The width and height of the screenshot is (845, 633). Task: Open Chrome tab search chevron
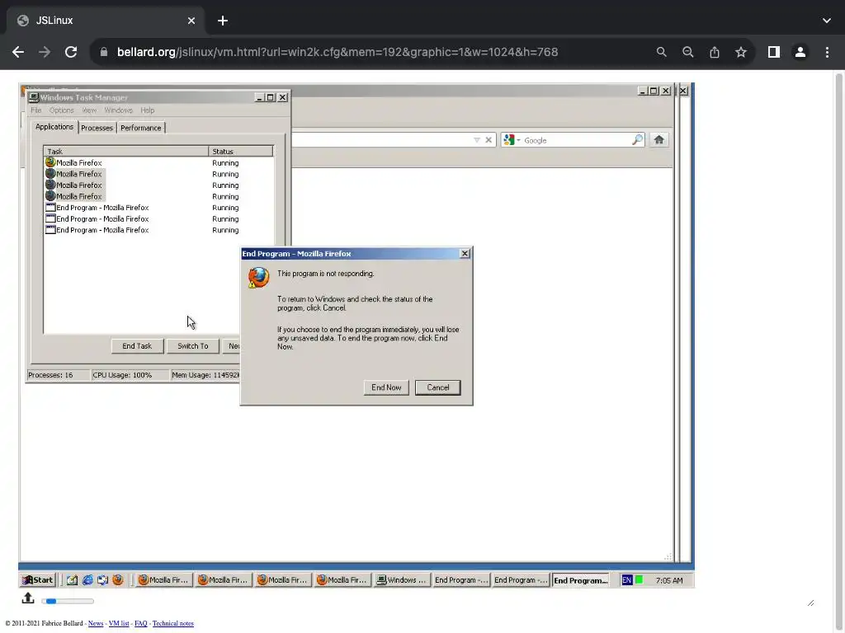click(827, 21)
